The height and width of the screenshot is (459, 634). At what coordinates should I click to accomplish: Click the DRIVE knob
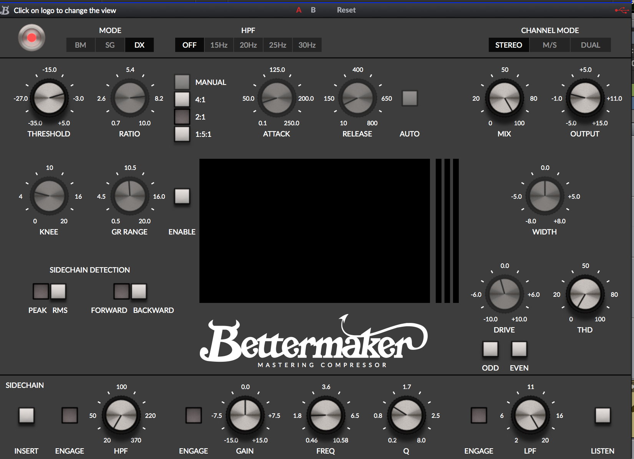505,294
